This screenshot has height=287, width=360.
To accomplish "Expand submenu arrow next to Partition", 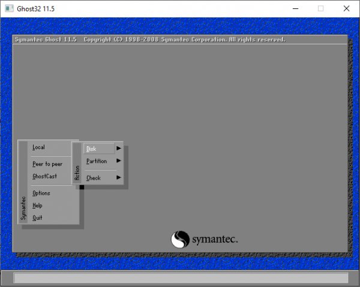I will (119, 161).
